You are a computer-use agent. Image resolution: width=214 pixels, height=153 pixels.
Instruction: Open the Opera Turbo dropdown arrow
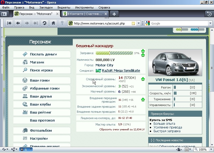[31, 150]
